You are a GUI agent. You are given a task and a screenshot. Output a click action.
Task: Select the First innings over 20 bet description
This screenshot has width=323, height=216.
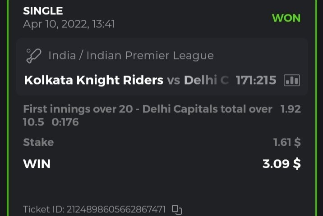tap(148, 109)
